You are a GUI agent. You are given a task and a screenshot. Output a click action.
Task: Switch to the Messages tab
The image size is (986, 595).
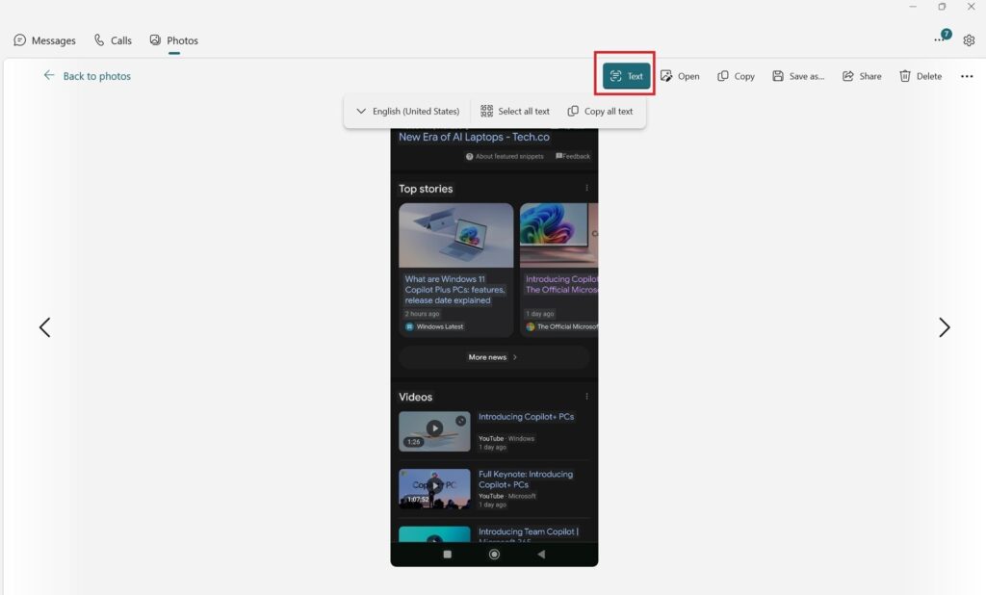point(44,40)
